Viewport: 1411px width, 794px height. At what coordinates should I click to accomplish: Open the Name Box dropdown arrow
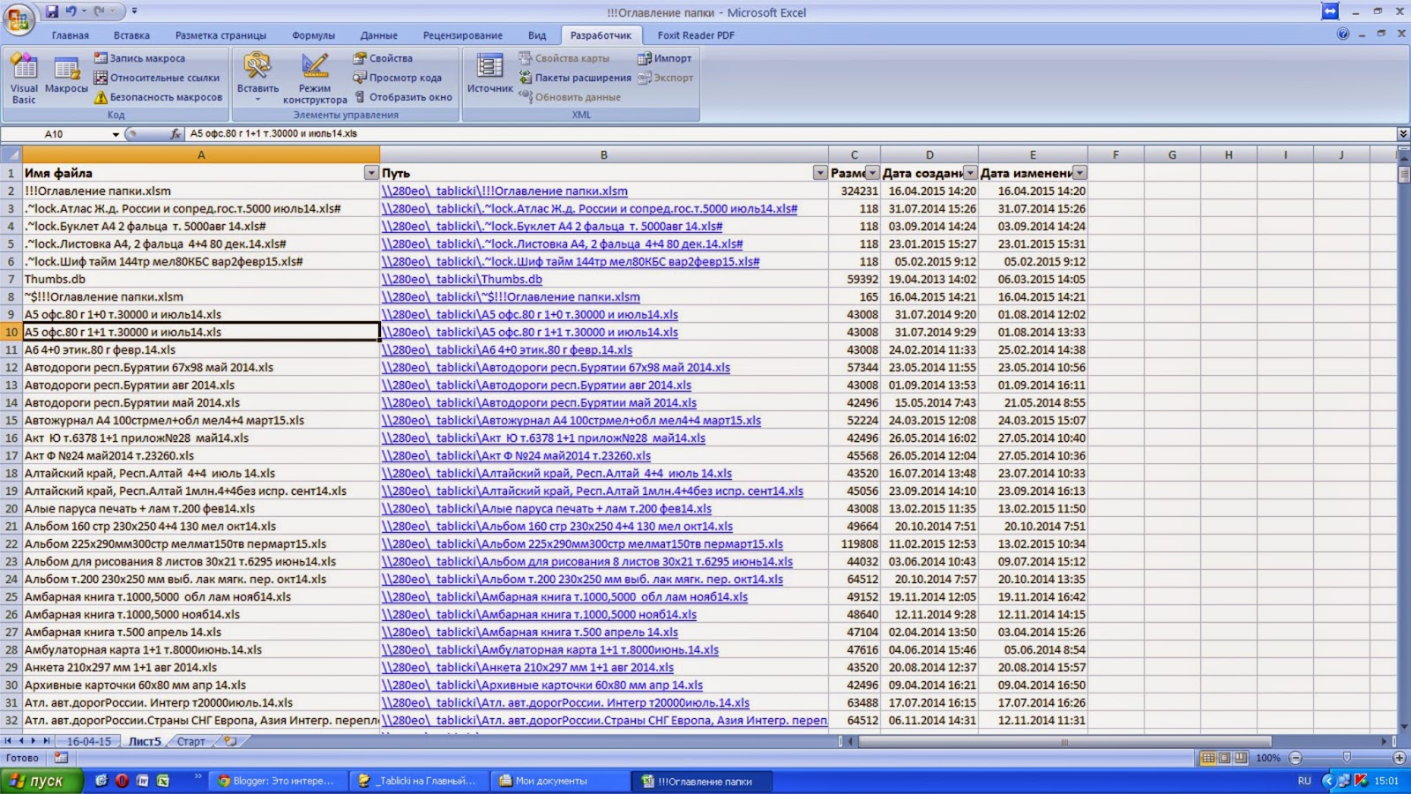click(116, 134)
